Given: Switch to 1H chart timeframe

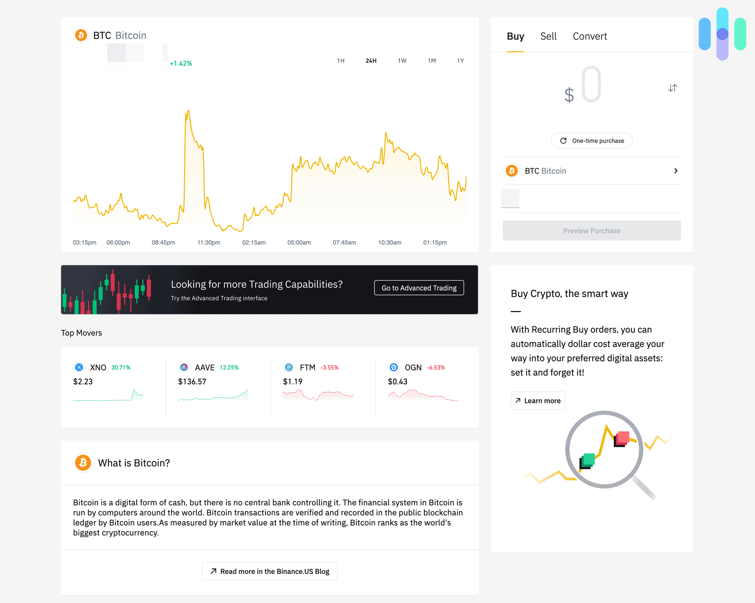Looking at the screenshot, I should (x=341, y=60).
